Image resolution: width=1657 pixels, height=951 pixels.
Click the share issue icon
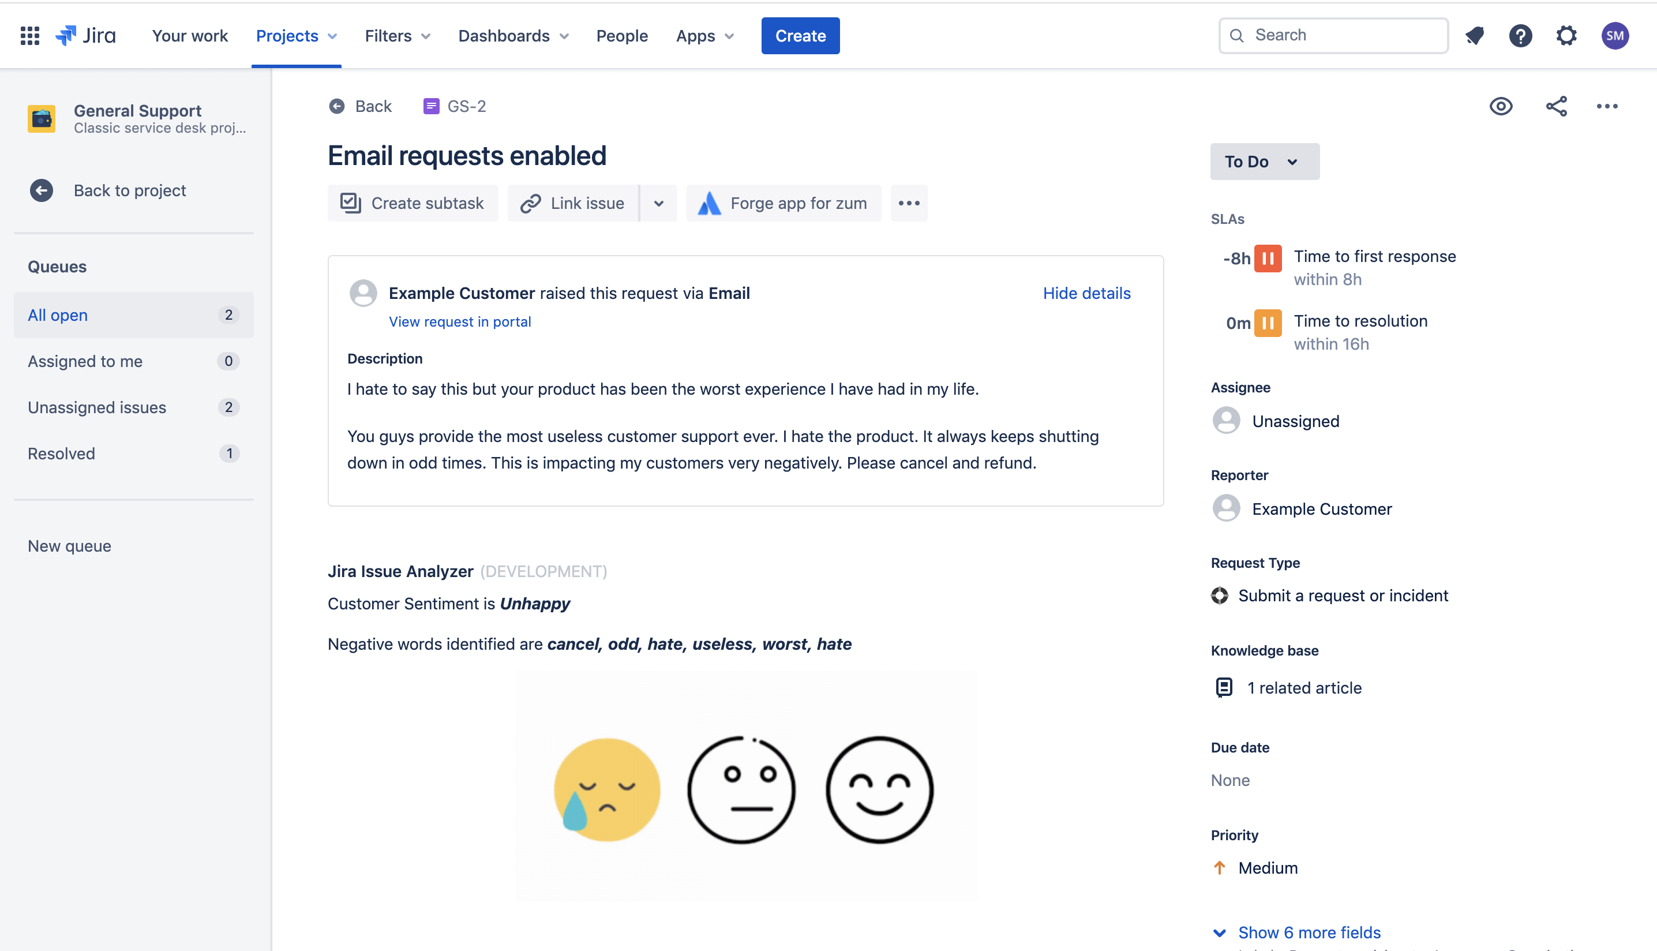tap(1556, 106)
